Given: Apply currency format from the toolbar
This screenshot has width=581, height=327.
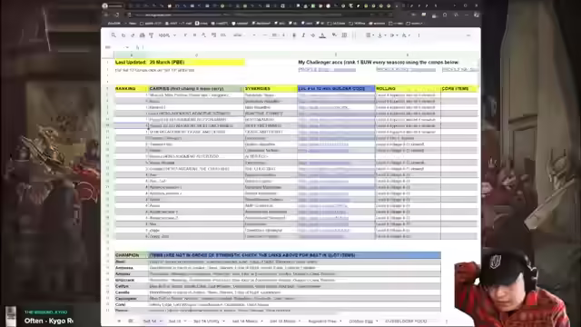Looking at the screenshot, I should 185,35.
